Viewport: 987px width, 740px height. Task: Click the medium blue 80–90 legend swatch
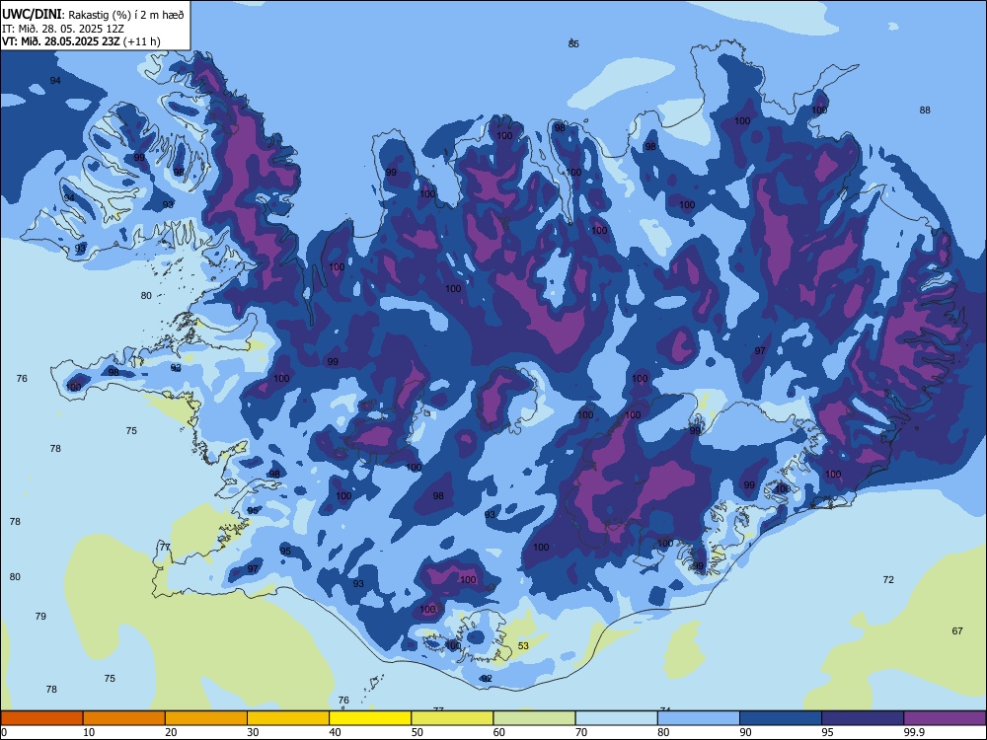699,718
